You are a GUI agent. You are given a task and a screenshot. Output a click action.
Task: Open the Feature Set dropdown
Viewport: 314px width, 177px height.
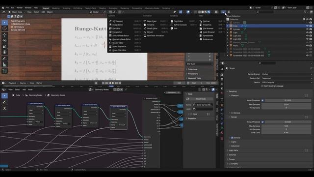(287, 78)
